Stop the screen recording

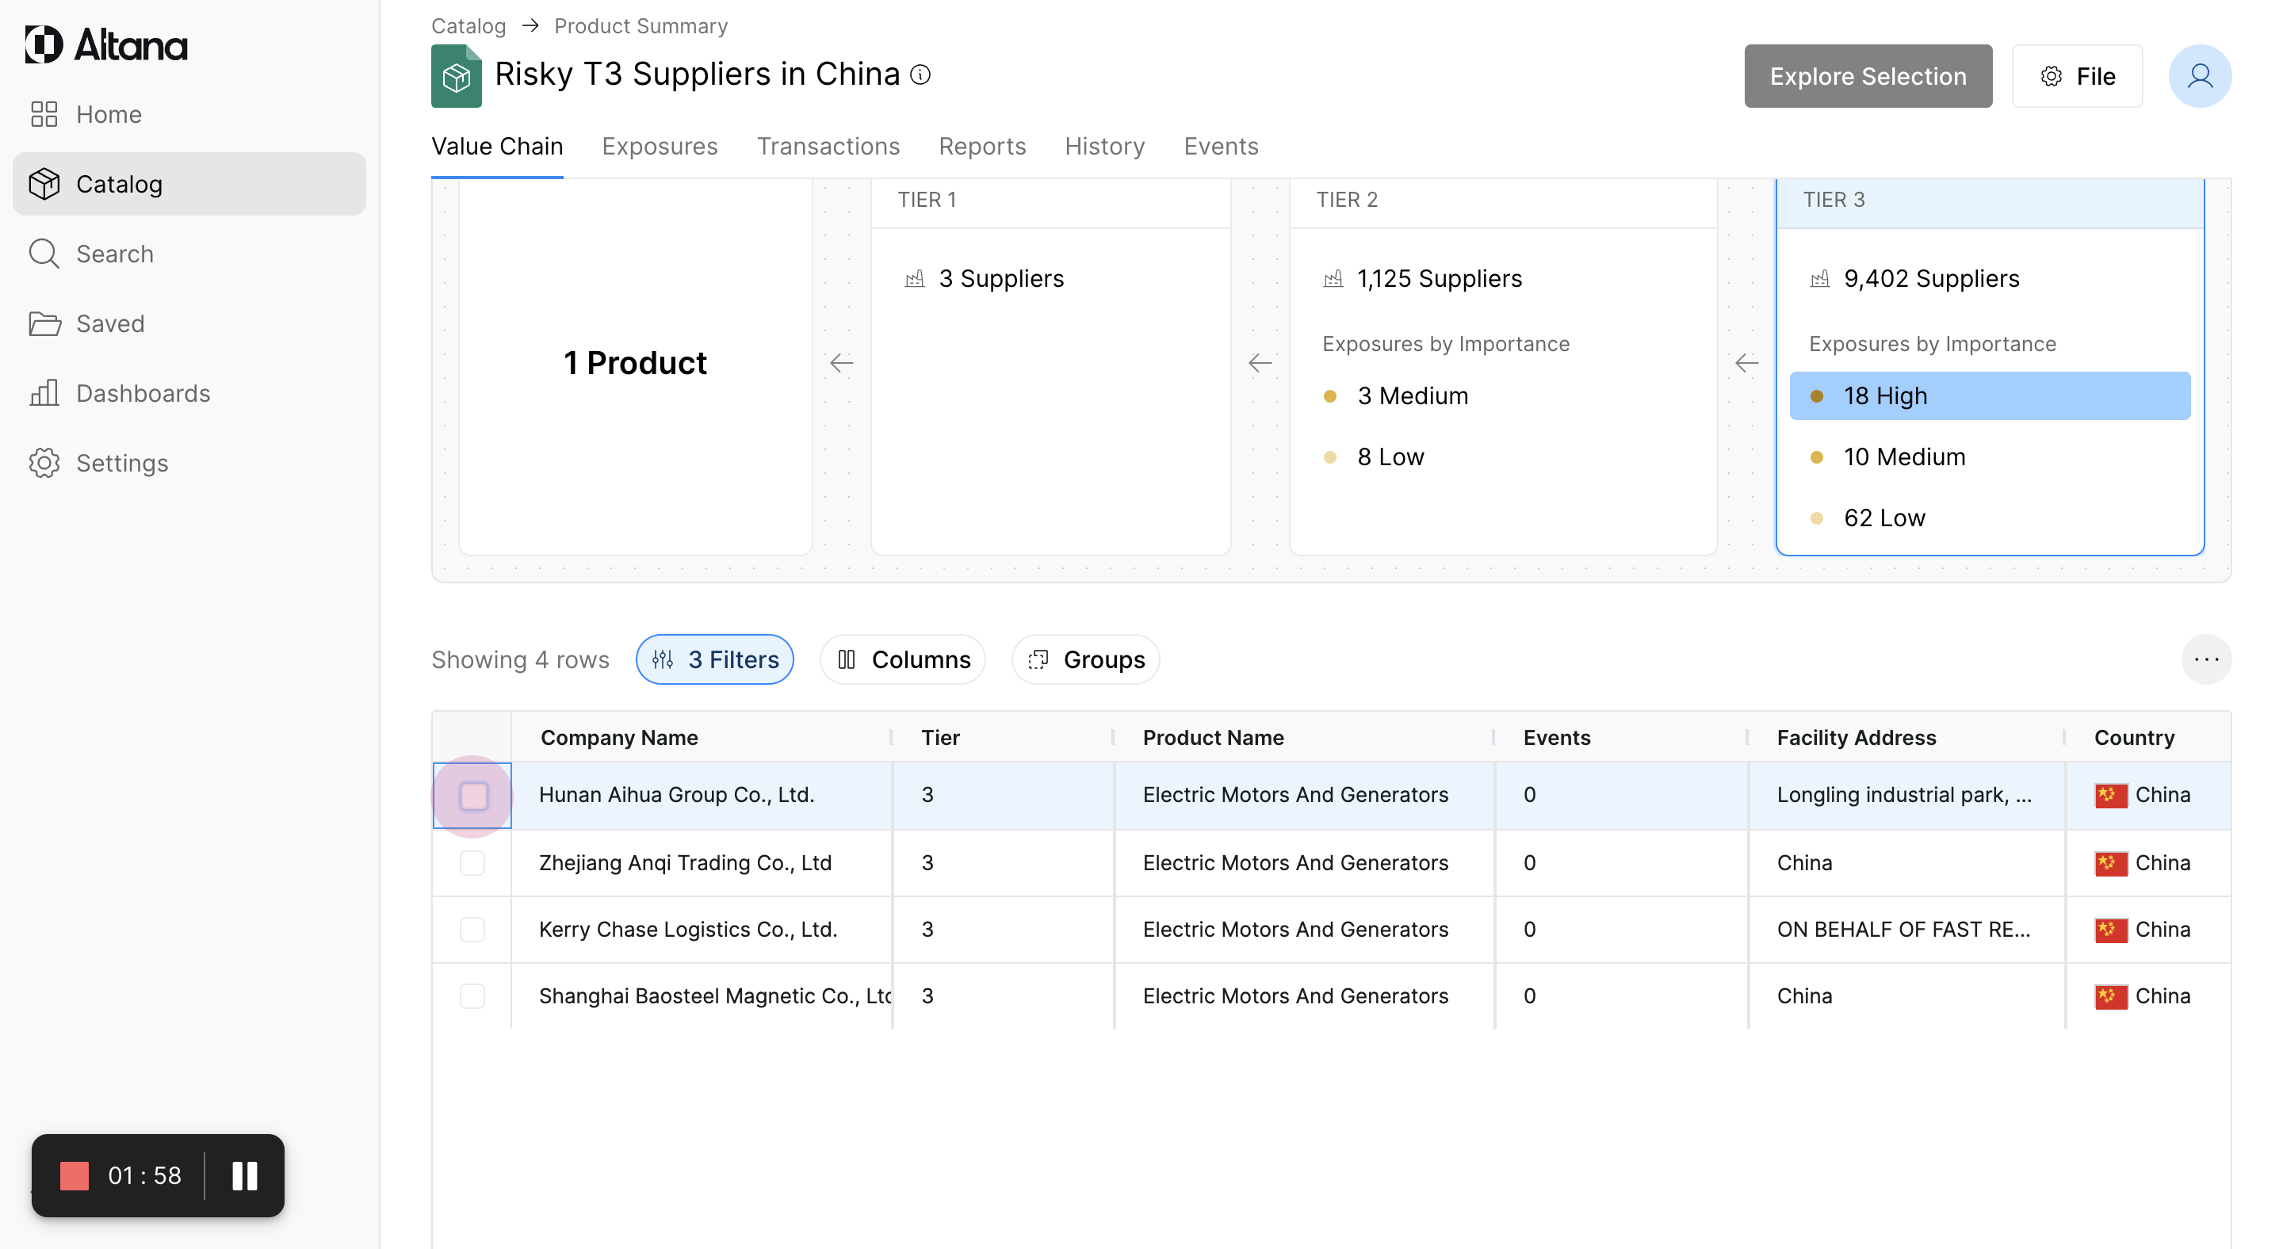75,1175
